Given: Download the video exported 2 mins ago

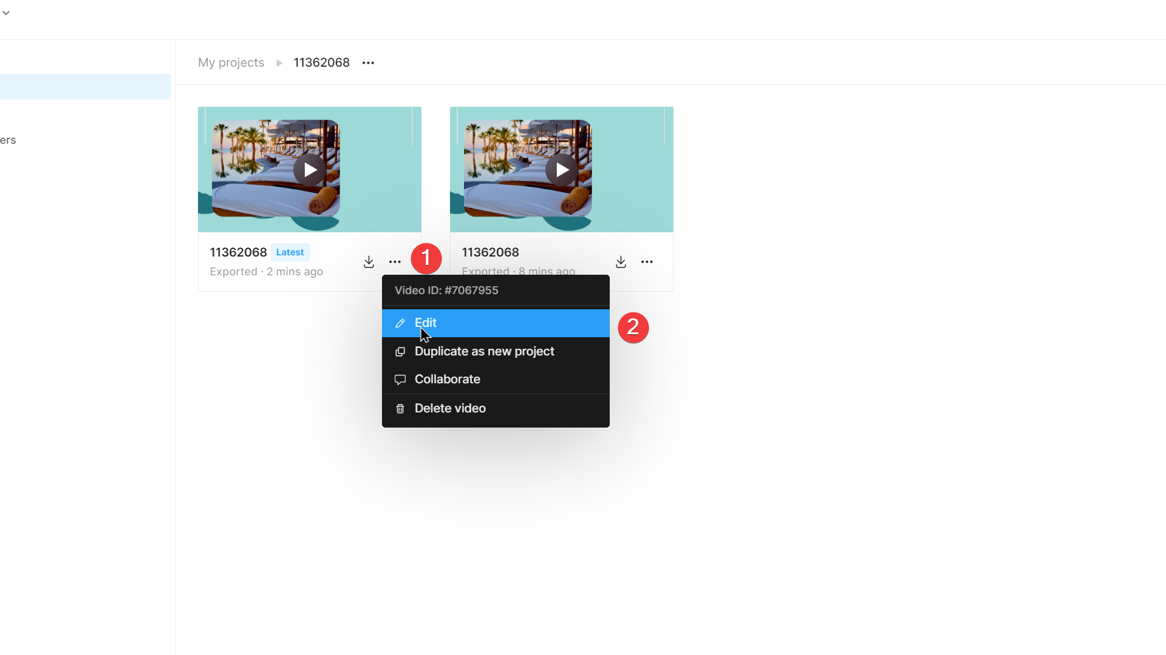Looking at the screenshot, I should pos(369,261).
